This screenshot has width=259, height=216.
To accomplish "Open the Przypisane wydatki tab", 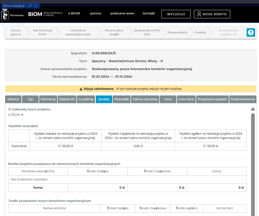I will pyautogui.click(x=212, y=99).
